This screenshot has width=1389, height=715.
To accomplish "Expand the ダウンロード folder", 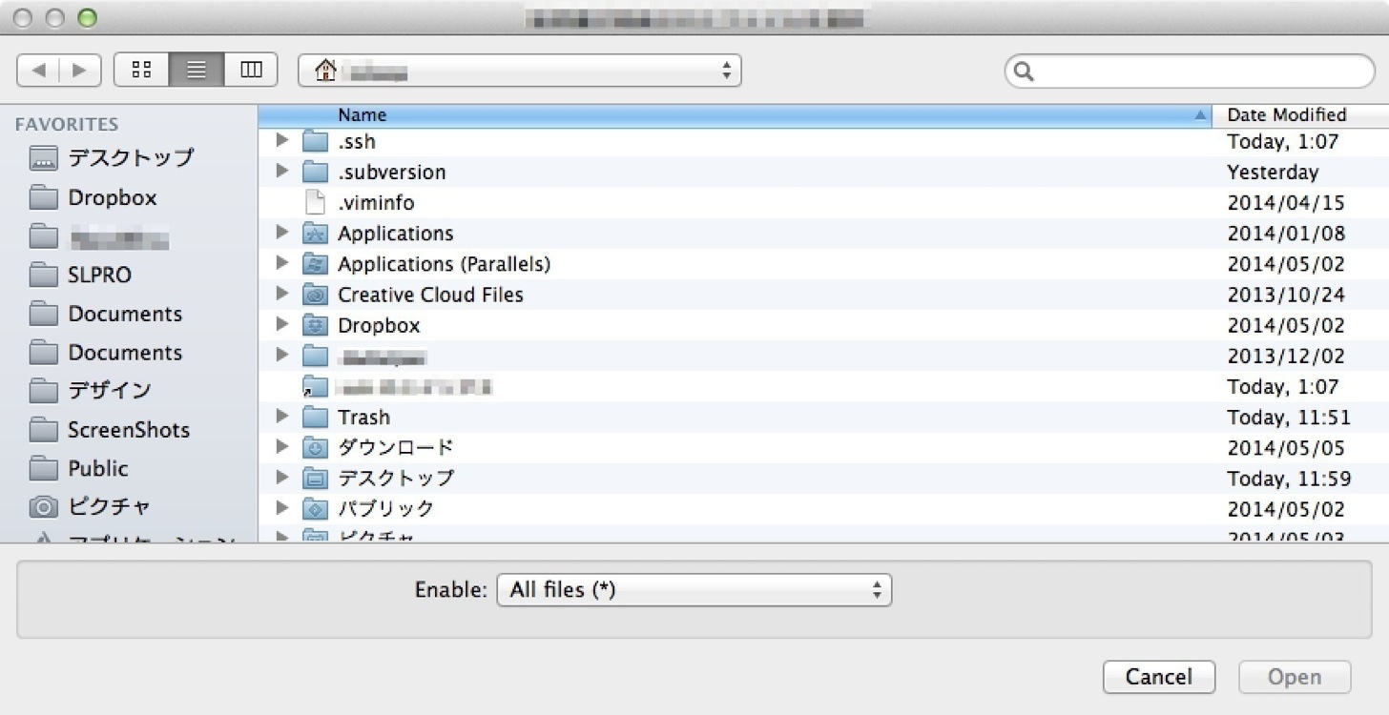I will (x=281, y=447).
